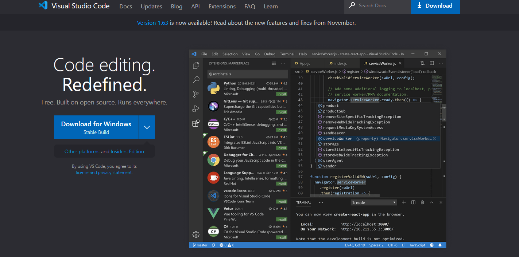Follow the Version 1.63 link

152,23
